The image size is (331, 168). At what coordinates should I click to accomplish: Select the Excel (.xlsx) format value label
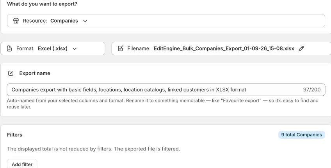click(53, 48)
